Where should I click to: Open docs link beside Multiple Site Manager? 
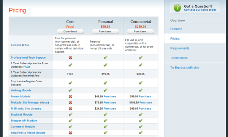(x=44, y=102)
